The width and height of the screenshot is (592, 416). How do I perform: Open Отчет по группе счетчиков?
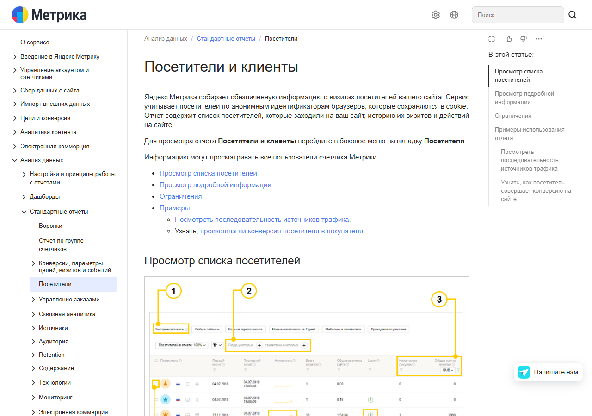61,245
